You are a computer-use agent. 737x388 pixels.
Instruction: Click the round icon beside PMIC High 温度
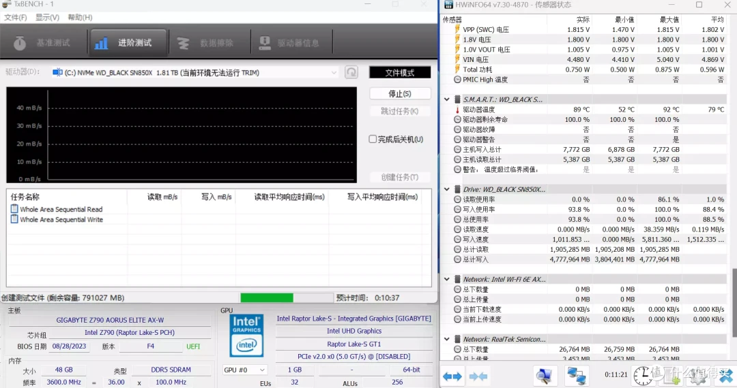[x=457, y=80]
